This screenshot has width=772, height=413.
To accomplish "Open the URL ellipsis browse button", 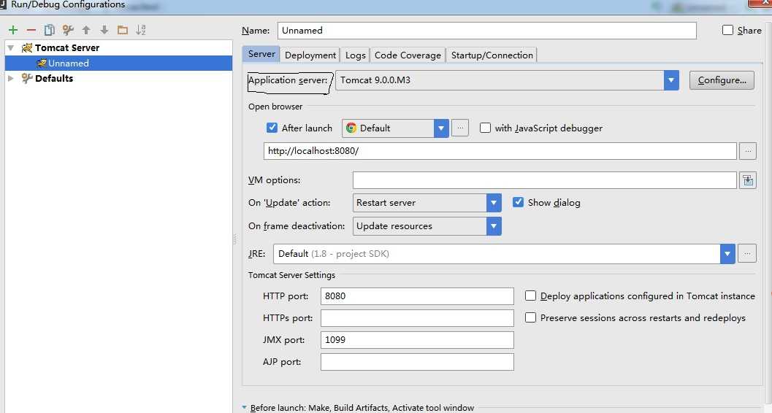I will [x=747, y=151].
